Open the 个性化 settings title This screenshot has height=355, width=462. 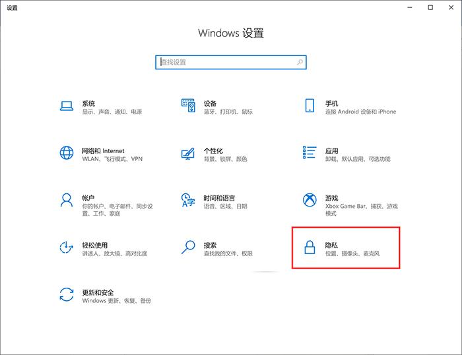coord(213,151)
